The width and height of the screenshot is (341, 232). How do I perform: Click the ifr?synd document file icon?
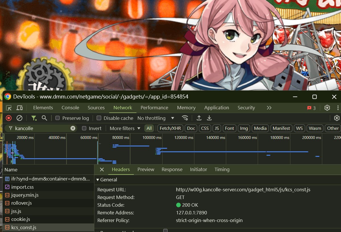pos(7,179)
